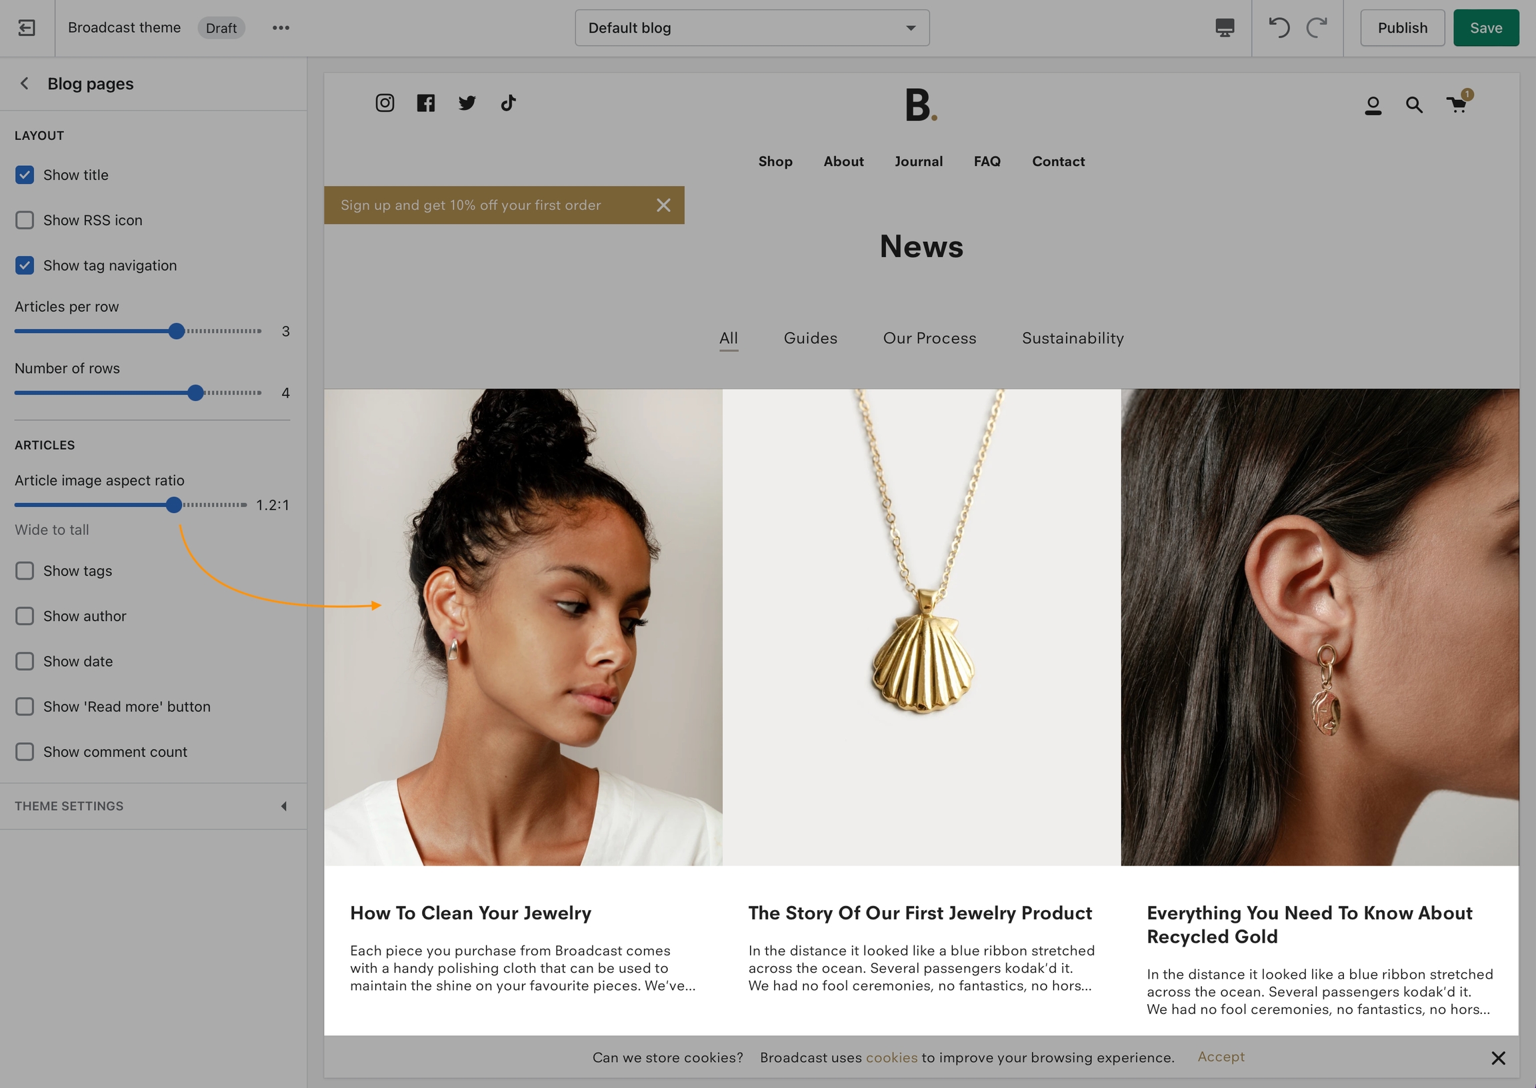Open the Journal navigation menu item

point(918,161)
